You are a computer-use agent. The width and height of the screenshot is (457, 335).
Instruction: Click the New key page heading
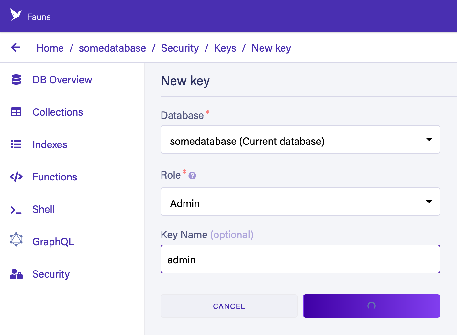185,81
